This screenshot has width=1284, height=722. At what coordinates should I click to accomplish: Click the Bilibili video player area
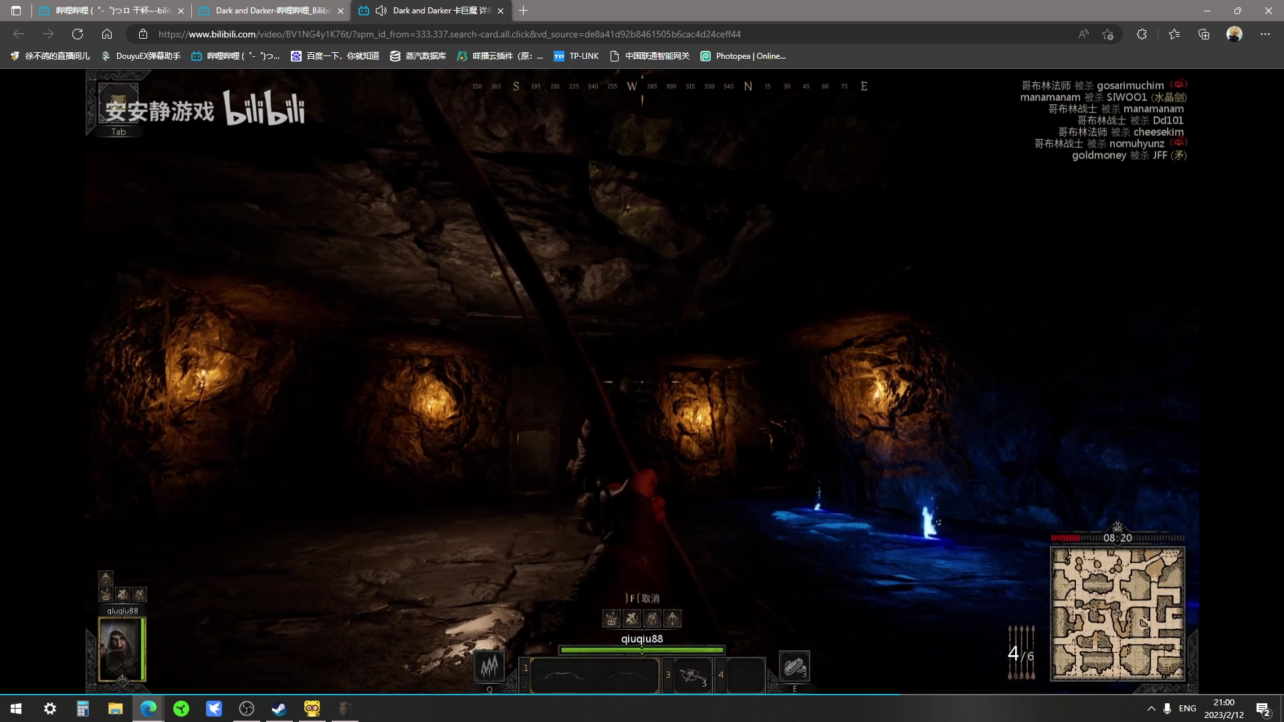coord(642,381)
